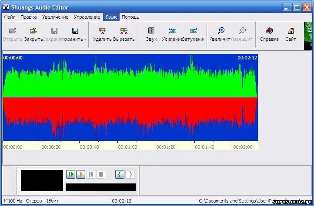Open the Сайт home page icon
This screenshot has width=314, height=206.
click(x=291, y=31)
